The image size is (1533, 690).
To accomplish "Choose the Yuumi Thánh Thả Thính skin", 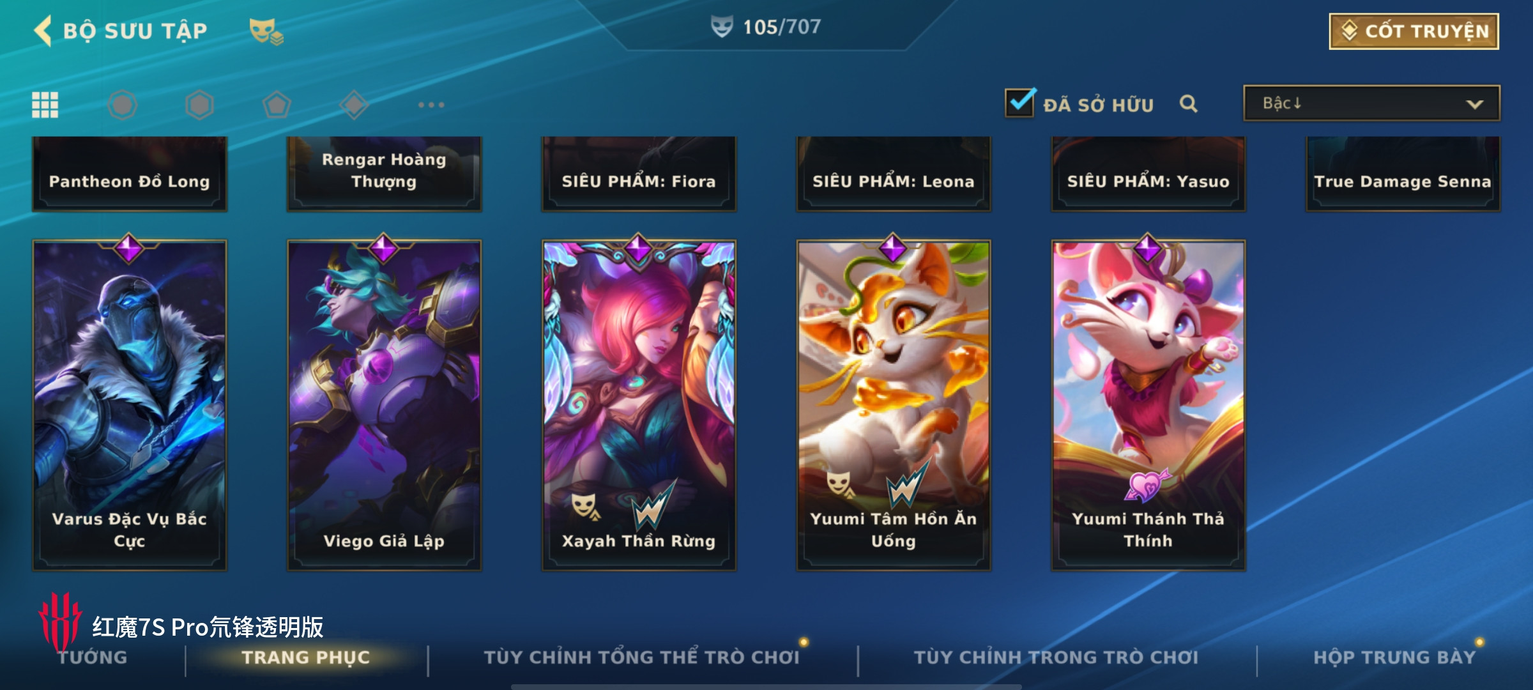I will point(1148,405).
